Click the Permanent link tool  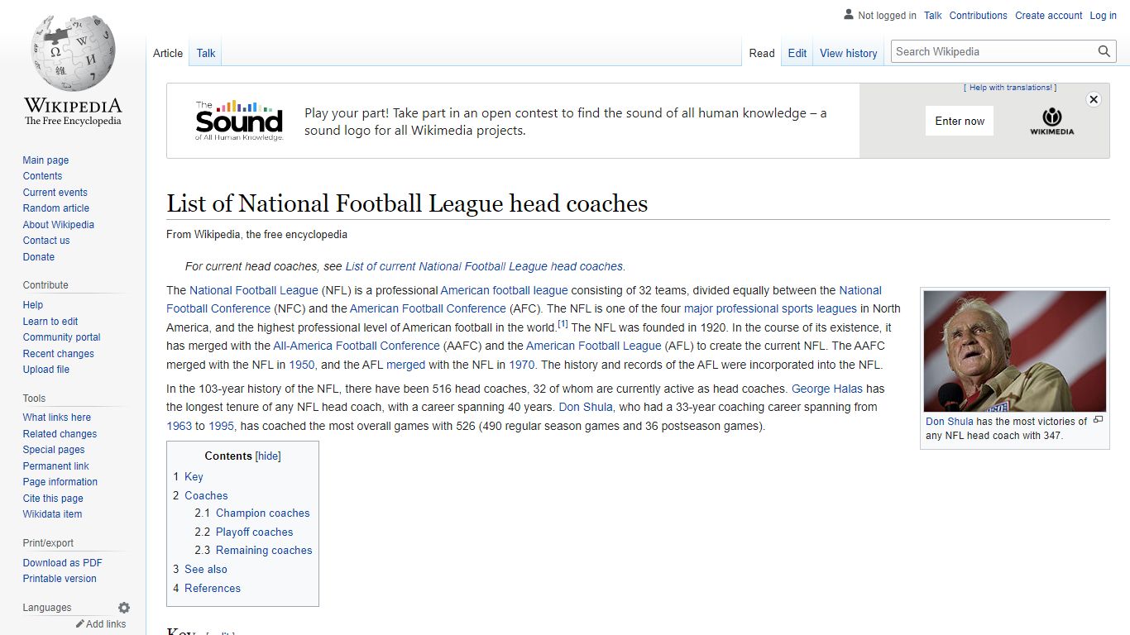[55, 466]
